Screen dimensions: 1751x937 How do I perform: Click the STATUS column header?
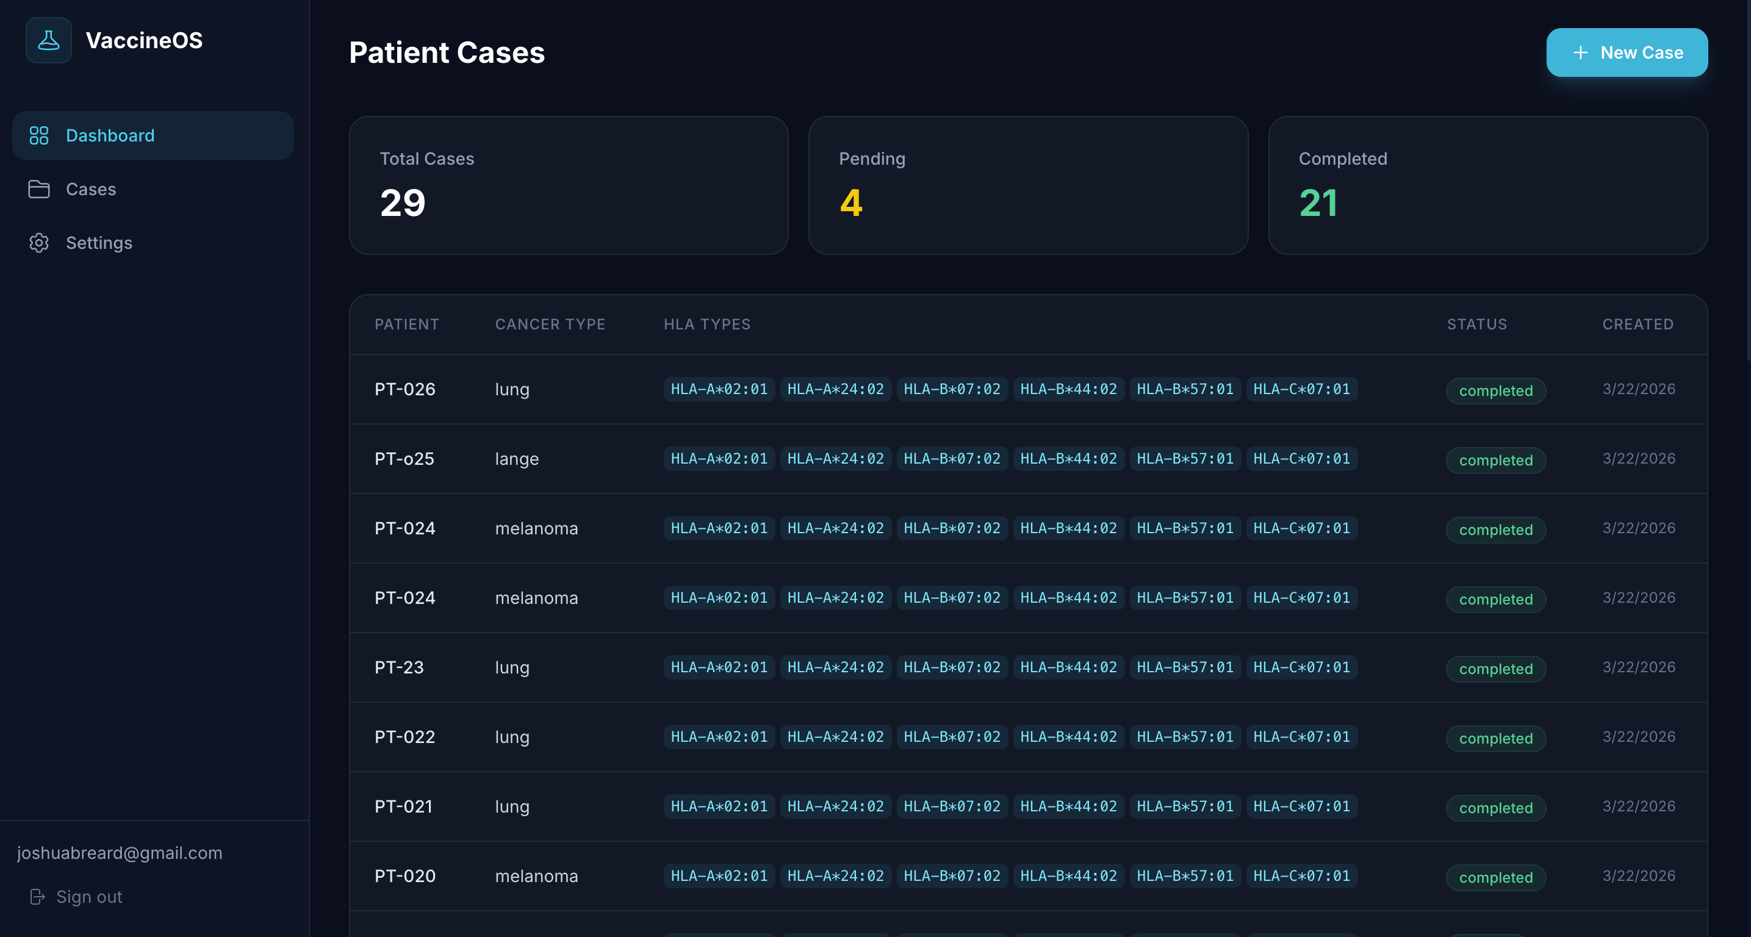1476,324
